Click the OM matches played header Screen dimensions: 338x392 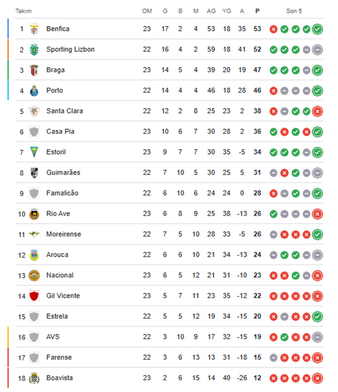(147, 11)
